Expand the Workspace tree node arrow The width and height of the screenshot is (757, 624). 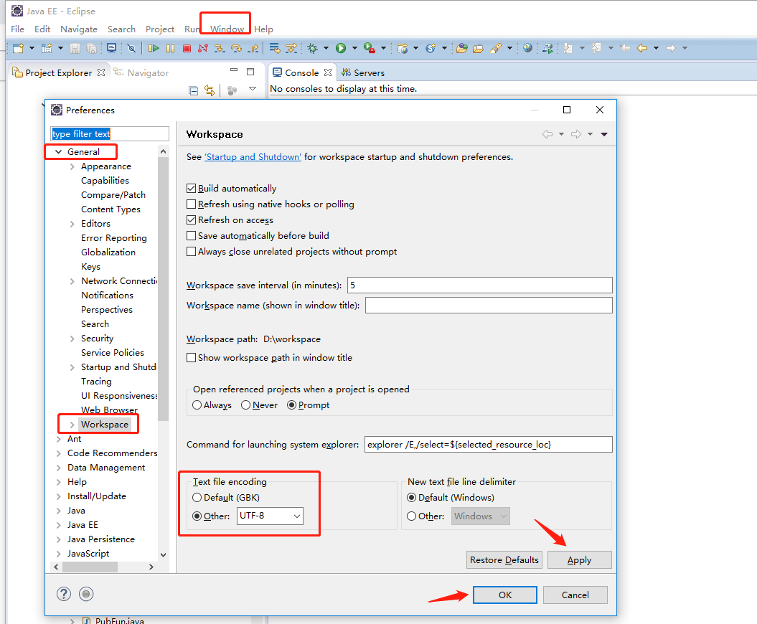pyautogui.click(x=72, y=425)
